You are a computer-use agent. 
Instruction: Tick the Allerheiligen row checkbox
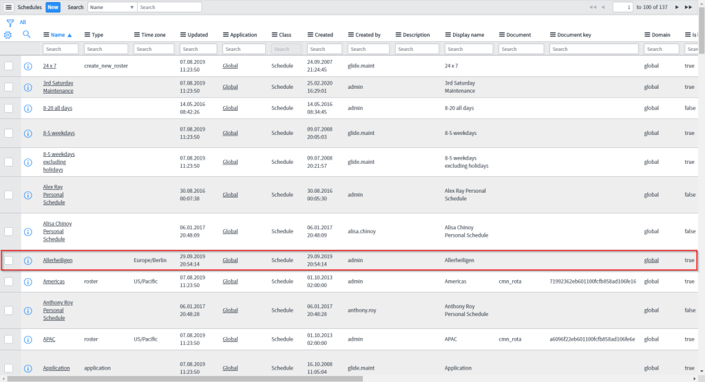[9, 260]
